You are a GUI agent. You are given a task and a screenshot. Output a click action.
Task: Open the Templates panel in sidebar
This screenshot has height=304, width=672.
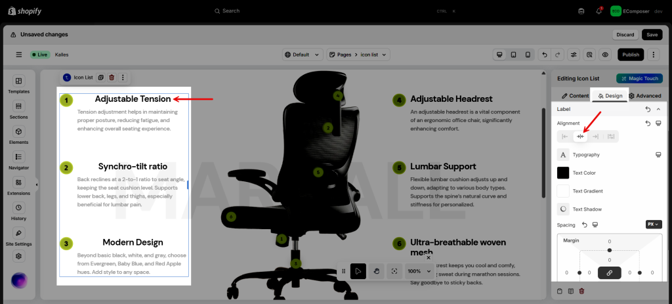click(18, 85)
